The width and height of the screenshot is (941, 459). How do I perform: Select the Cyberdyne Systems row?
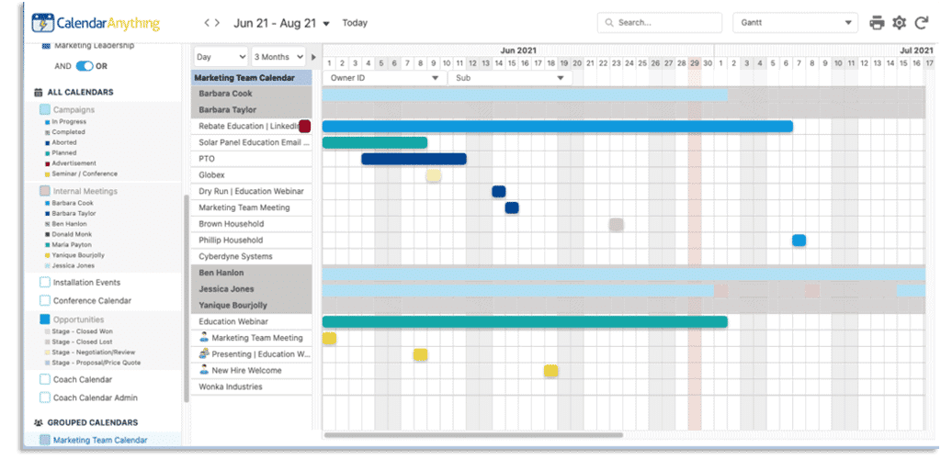tap(252, 256)
